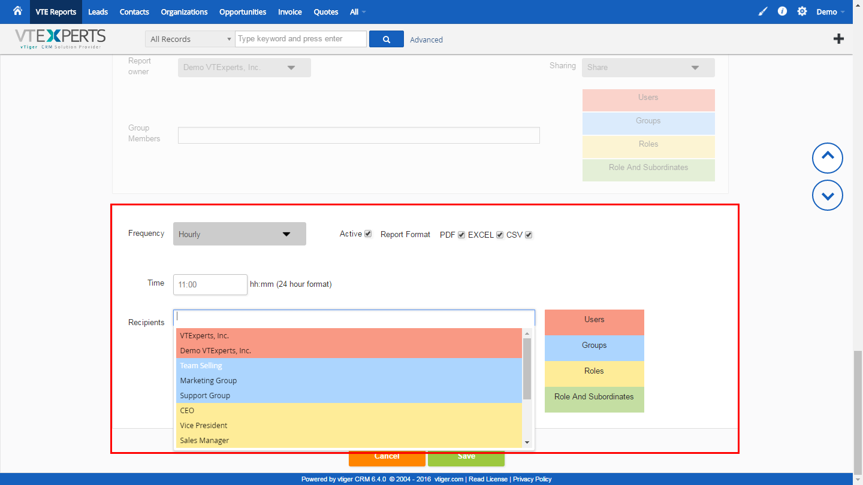Open the VTE Reports tab
The image size is (863, 485).
click(x=56, y=12)
